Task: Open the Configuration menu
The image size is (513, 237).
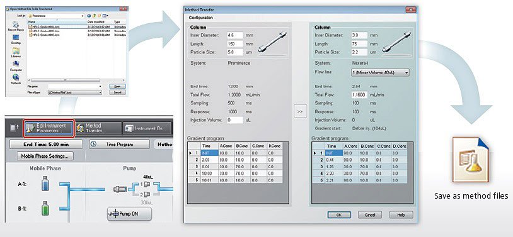Action: coord(200,18)
